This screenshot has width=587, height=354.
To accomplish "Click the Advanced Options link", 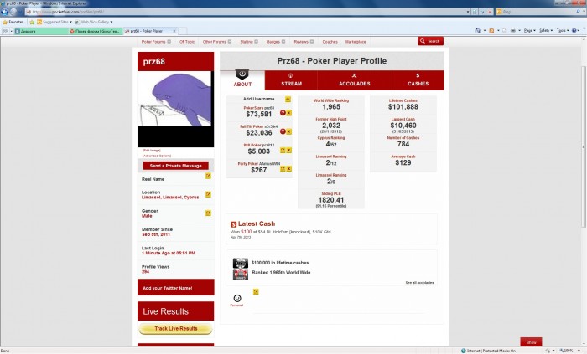I will (157, 156).
